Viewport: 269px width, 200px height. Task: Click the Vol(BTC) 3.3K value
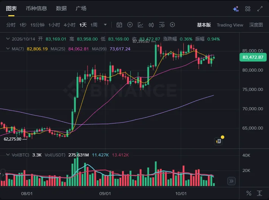(x=37, y=155)
